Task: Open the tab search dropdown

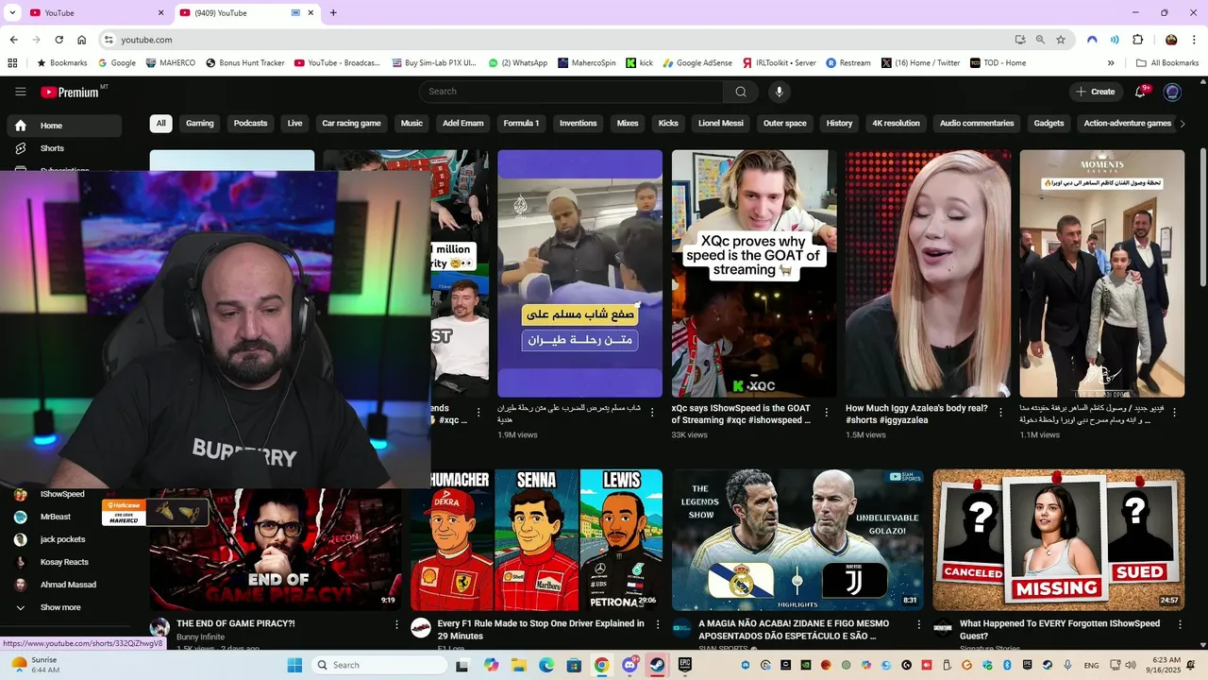Action: click(x=12, y=12)
